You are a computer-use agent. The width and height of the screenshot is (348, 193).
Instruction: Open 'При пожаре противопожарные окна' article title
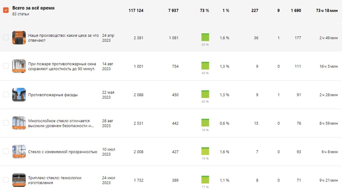click(62, 66)
